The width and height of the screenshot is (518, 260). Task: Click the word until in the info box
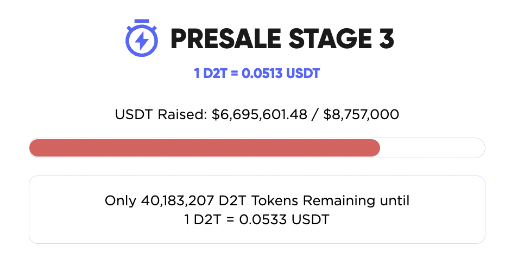[395, 200]
